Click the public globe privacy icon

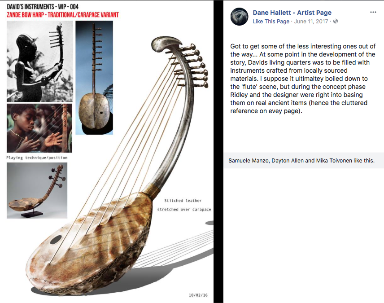click(336, 22)
